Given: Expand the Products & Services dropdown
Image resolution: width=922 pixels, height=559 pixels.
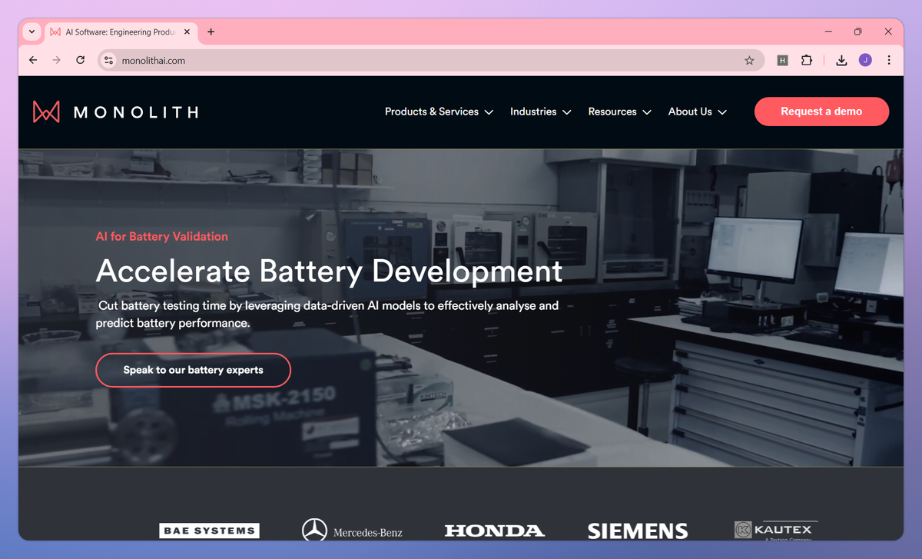Looking at the screenshot, I should [439, 111].
